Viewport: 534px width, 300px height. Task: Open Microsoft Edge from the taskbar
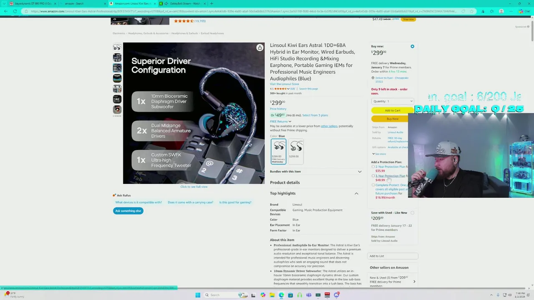(281, 295)
